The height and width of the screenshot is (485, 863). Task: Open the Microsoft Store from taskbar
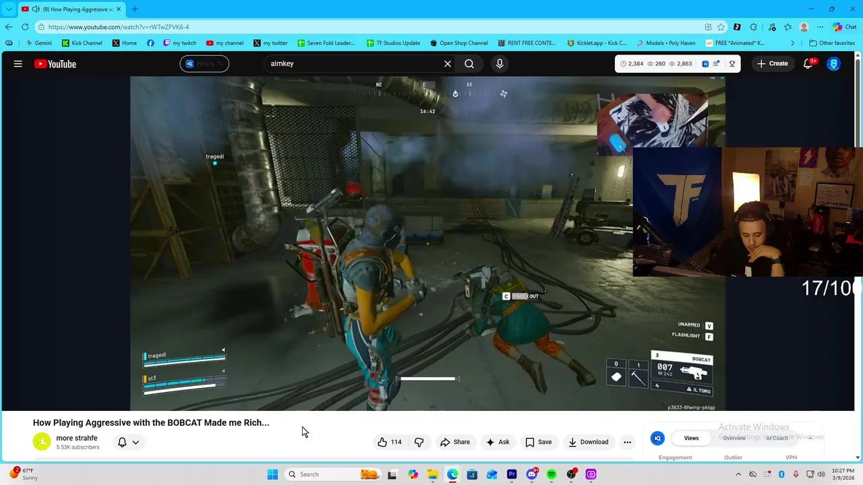pyautogui.click(x=472, y=474)
